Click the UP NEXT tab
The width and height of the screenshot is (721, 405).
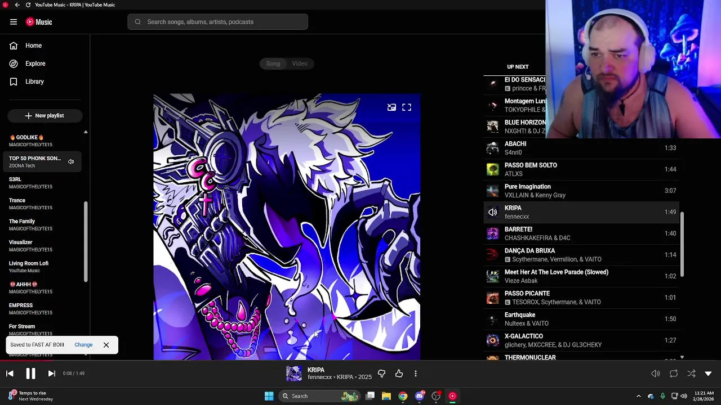(518, 67)
